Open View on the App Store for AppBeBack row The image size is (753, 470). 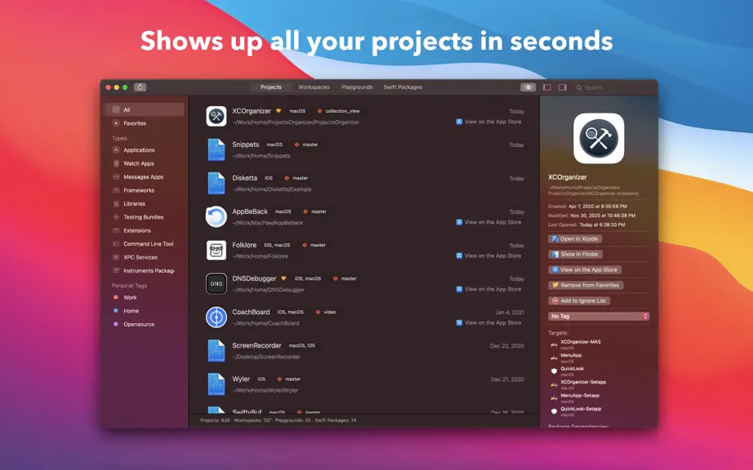tap(488, 223)
